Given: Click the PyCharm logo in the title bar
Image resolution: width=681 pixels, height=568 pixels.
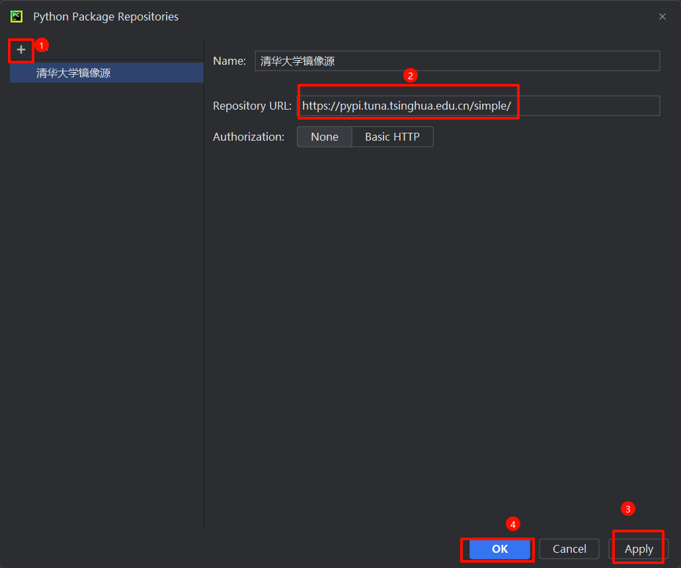Looking at the screenshot, I should pyautogui.click(x=17, y=17).
